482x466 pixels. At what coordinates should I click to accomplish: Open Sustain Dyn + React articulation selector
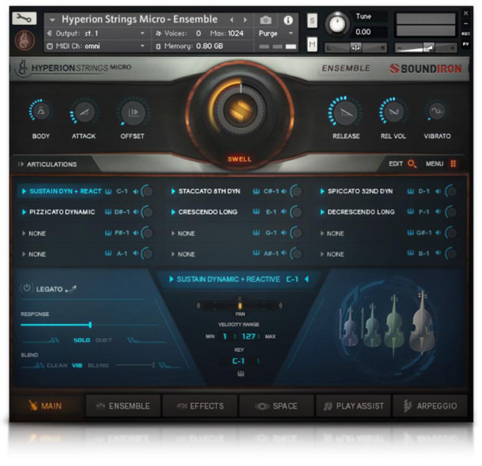24,191
